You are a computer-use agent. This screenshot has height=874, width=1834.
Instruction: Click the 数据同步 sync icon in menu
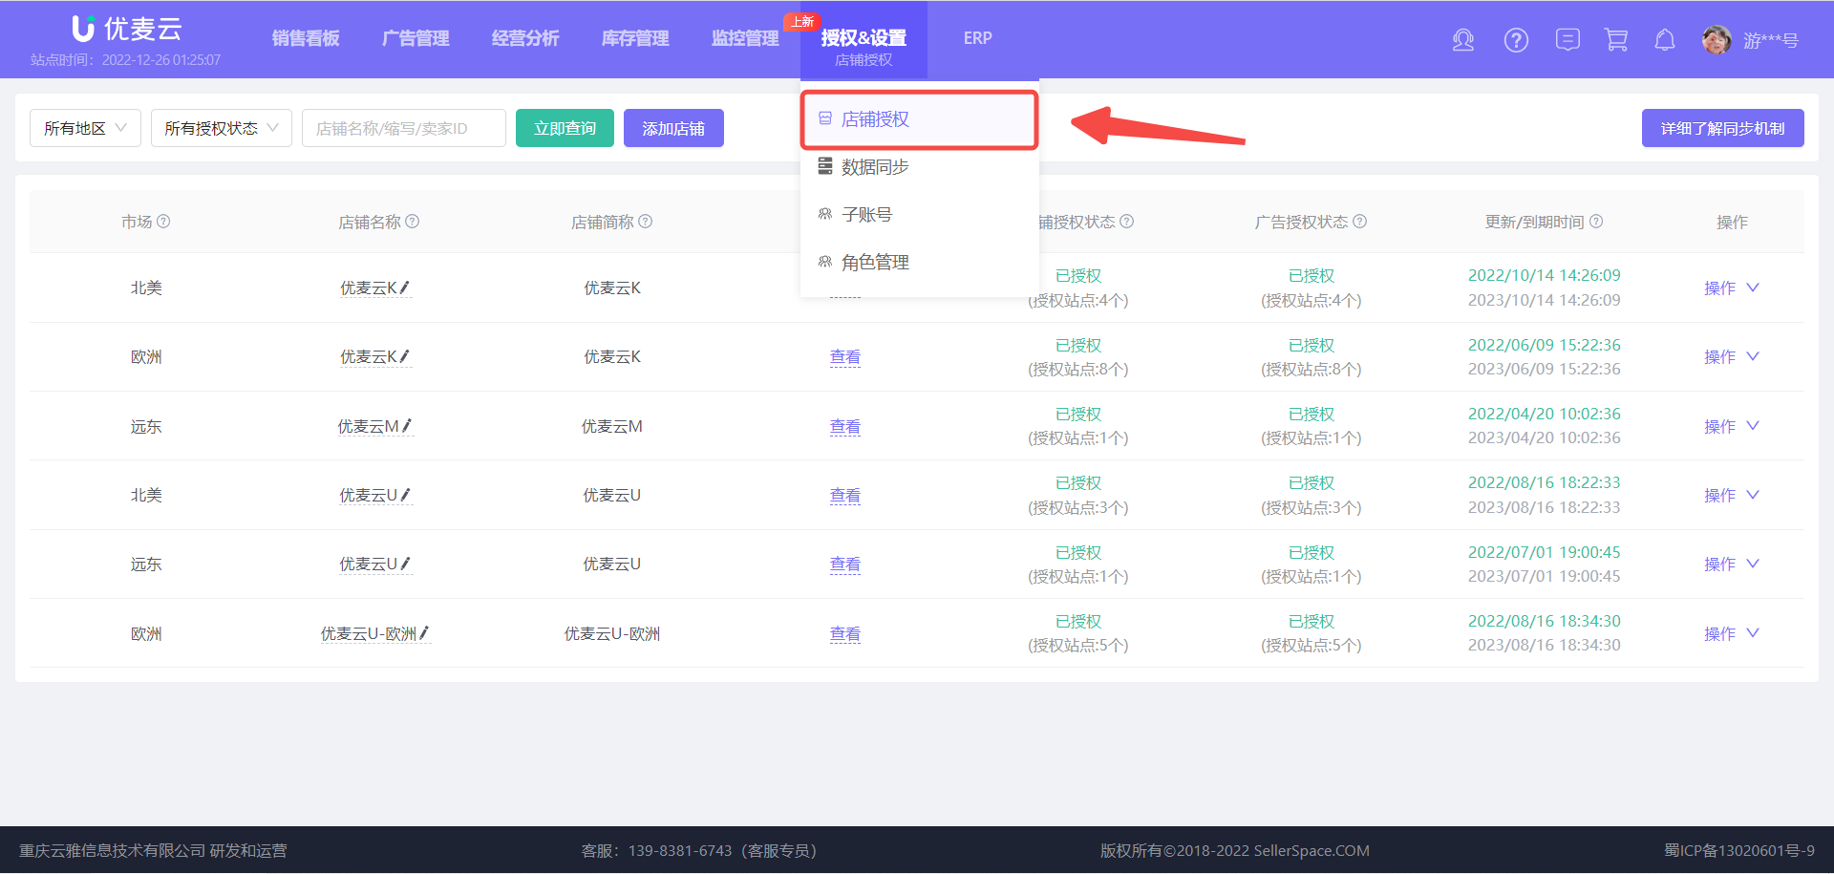point(825,166)
